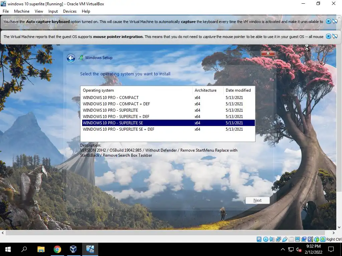Screen dimensions: 342x256
Task: Open the Machine menu
Action: (x=22, y=11)
